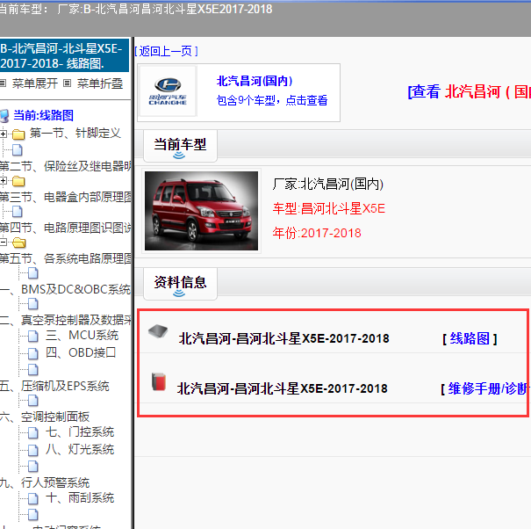
Task: Open 第三节、电器盒内部原理图 tree item
Action: [x=65, y=197]
